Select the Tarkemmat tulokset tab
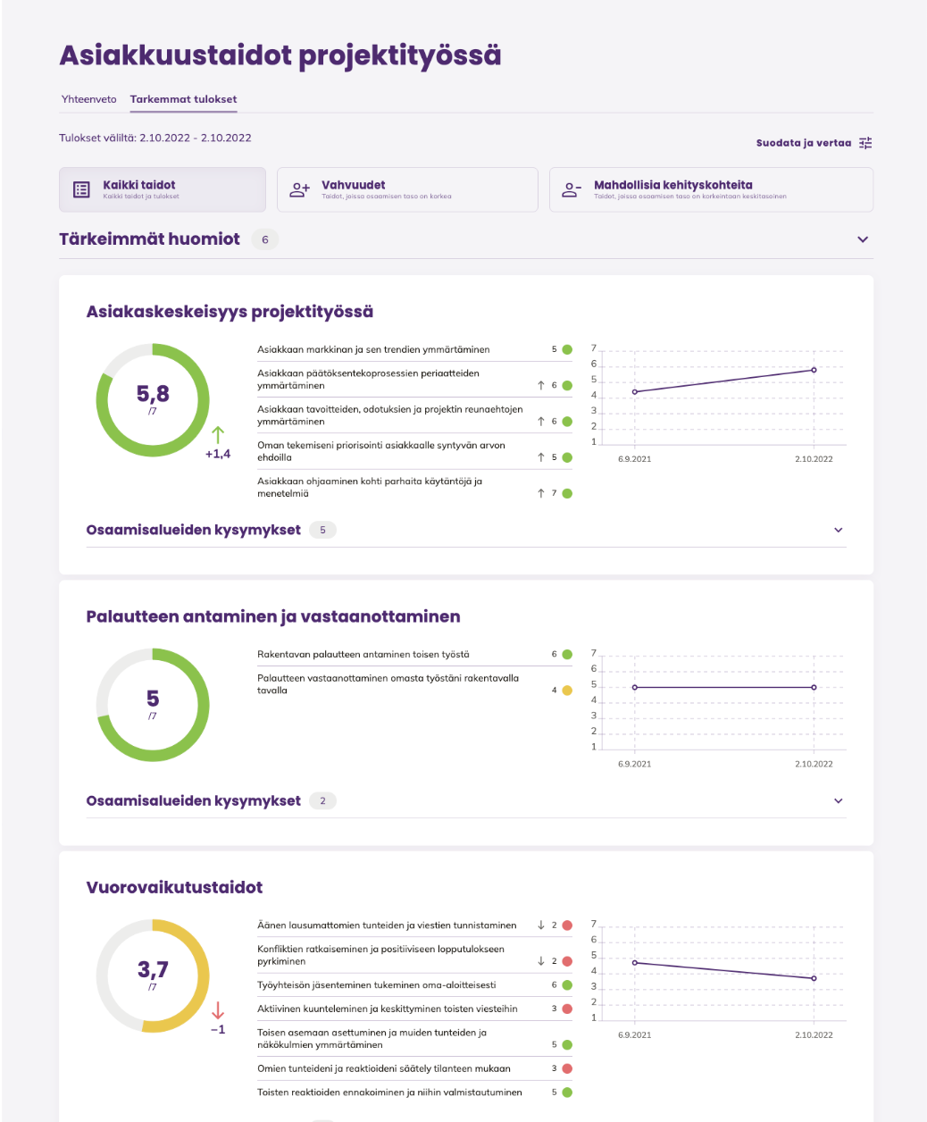 tap(184, 99)
